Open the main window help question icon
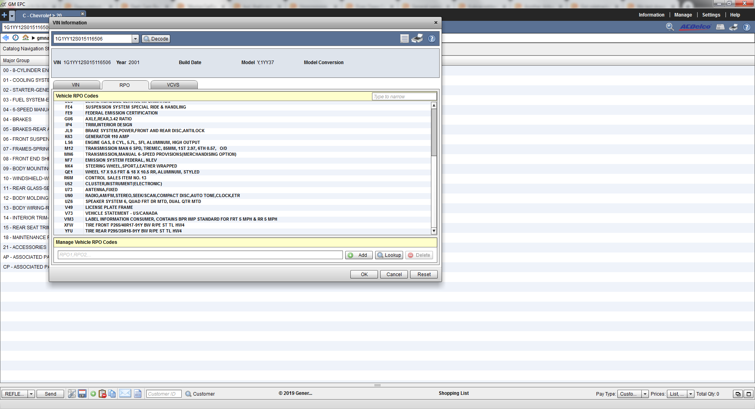The height and width of the screenshot is (409, 755). tap(747, 27)
